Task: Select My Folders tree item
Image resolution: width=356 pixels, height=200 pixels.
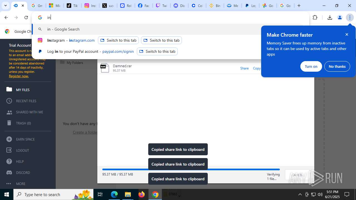Action: click(72, 62)
